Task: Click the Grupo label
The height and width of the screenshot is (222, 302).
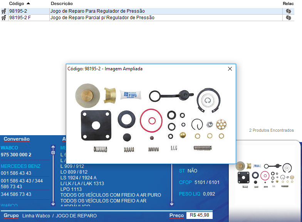Action: pos(11,216)
